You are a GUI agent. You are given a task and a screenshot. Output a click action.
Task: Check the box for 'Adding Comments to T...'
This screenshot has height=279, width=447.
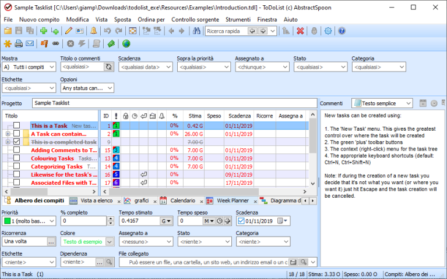(17, 150)
